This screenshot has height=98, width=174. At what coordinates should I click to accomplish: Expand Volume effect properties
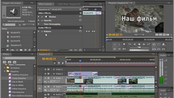39,31
